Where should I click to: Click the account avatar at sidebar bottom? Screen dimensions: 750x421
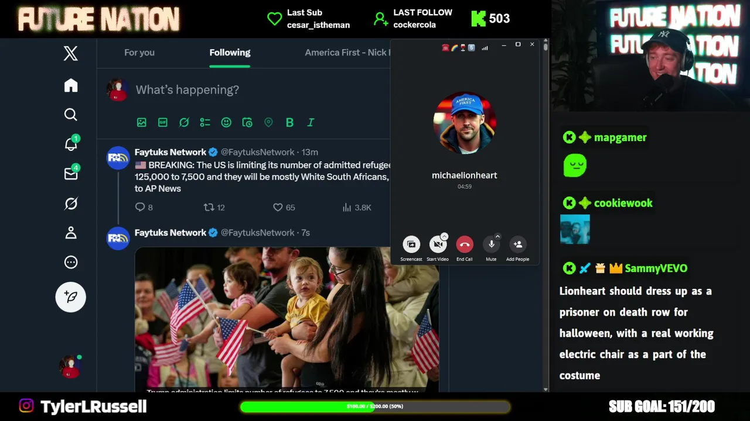[x=70, y=367]
